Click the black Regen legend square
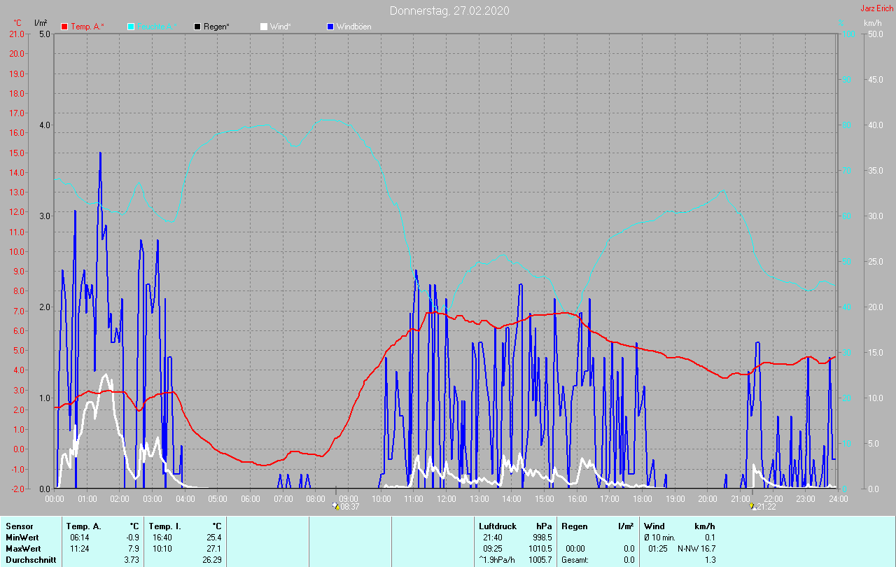 coord(197,27)
